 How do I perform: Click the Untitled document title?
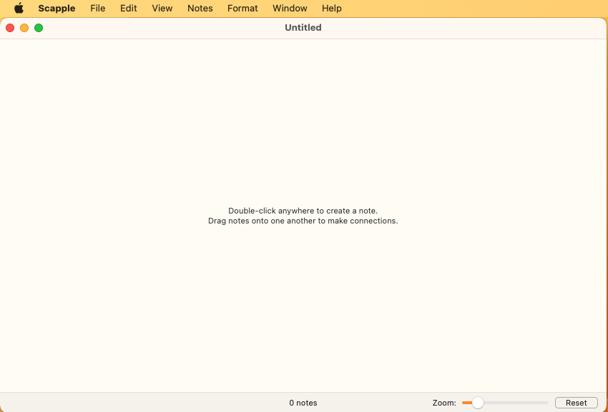[x=303, y=28]
